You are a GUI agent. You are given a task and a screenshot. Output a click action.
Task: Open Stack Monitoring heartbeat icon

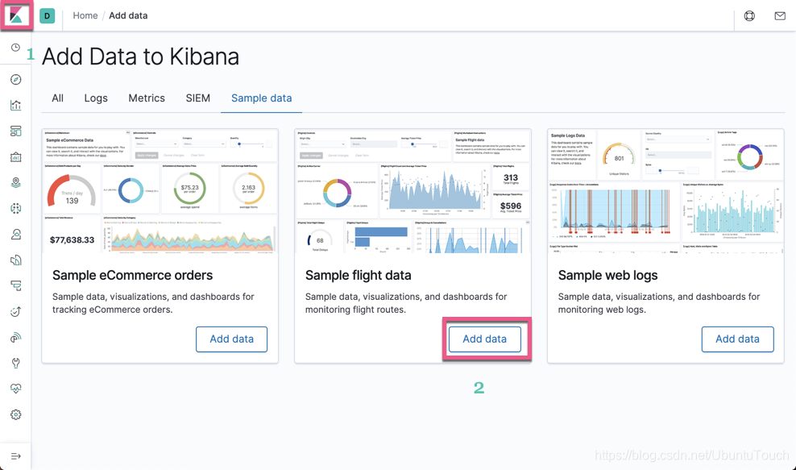[16, 389]
